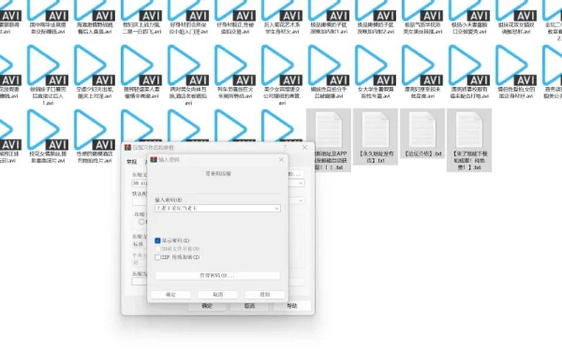This screenshot has width=562, height=364.
Task: Close the 输入密码 dialog
Action: tap(282, 160)
